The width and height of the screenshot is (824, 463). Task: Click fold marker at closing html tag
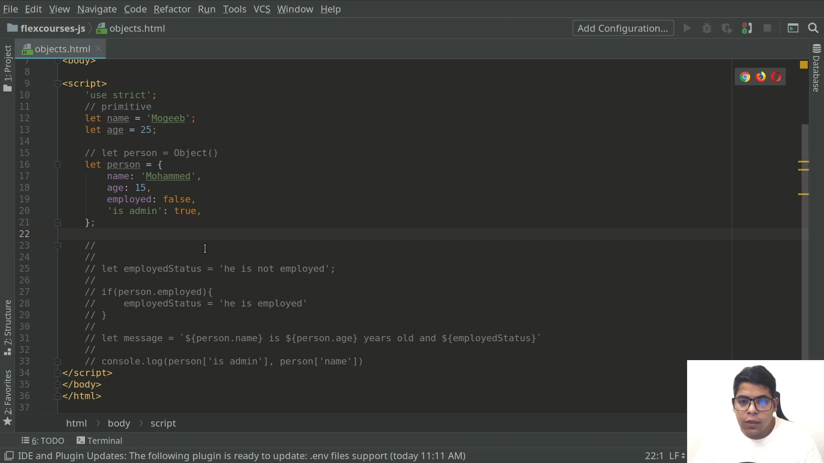(58, 396)
